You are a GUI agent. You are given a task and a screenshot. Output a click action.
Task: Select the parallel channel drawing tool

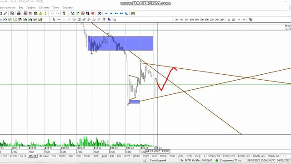coord(74,19)
